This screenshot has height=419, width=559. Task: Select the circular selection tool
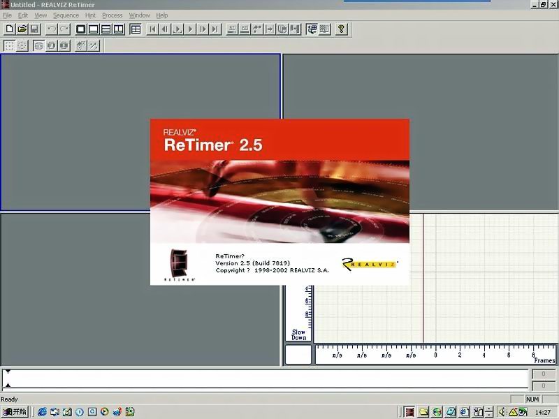point(22,45)
